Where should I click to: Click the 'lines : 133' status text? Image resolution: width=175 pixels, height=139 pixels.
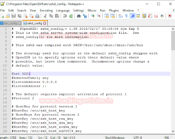click(26, 138)
